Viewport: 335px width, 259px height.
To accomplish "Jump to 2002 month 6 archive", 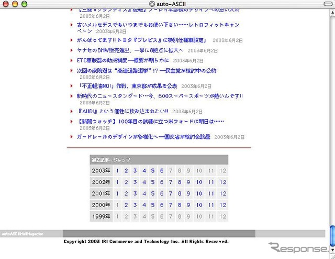I will 162,182.
